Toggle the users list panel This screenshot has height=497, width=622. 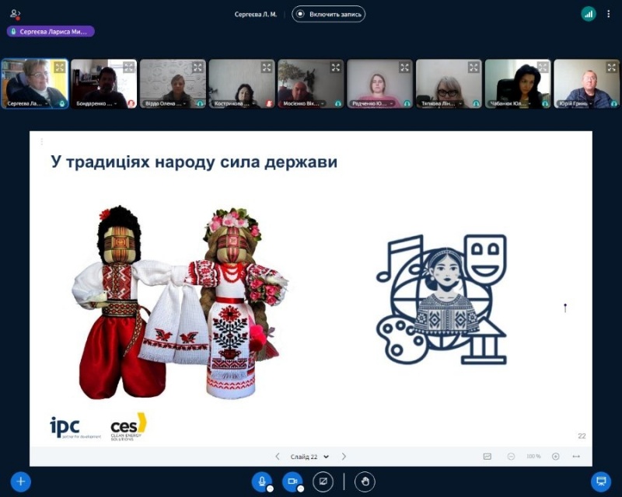15,14
